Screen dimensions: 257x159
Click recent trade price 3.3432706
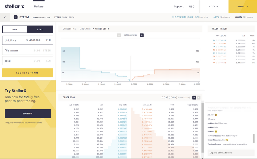pyautogui.click(x=221, y=44)
